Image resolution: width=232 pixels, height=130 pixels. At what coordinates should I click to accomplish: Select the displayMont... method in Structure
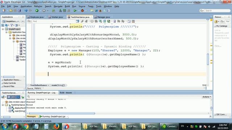(x=20, y=108)
